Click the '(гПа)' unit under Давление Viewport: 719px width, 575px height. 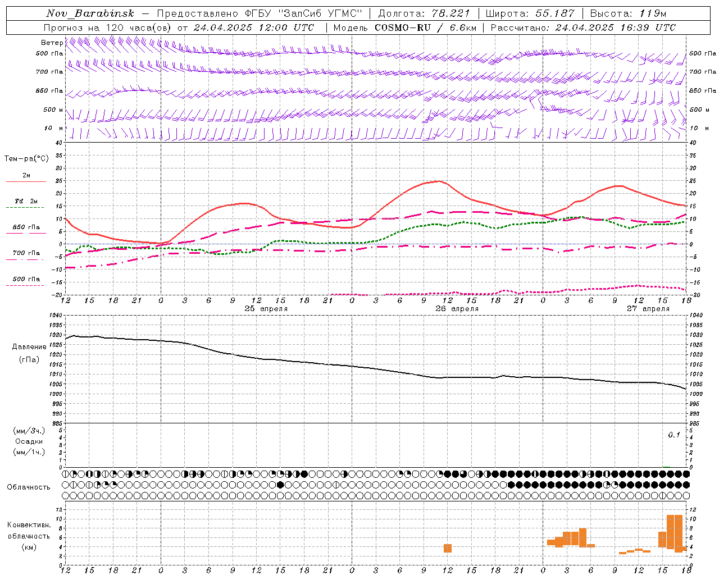pyautogui.click(x=29, y=360)
